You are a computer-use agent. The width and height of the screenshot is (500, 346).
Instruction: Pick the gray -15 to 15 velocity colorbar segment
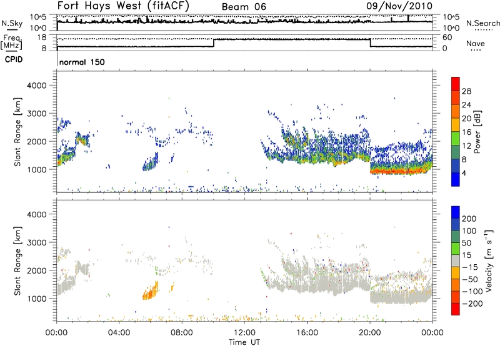(x=456, y=260)
